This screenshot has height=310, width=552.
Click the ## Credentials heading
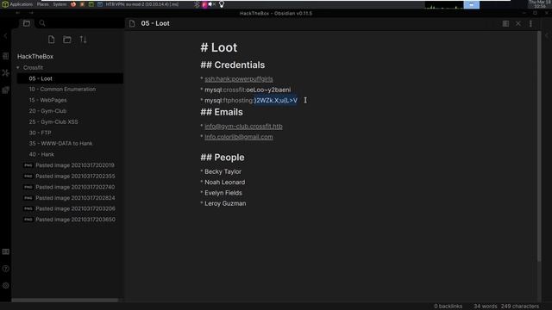[x=232, y=65]
